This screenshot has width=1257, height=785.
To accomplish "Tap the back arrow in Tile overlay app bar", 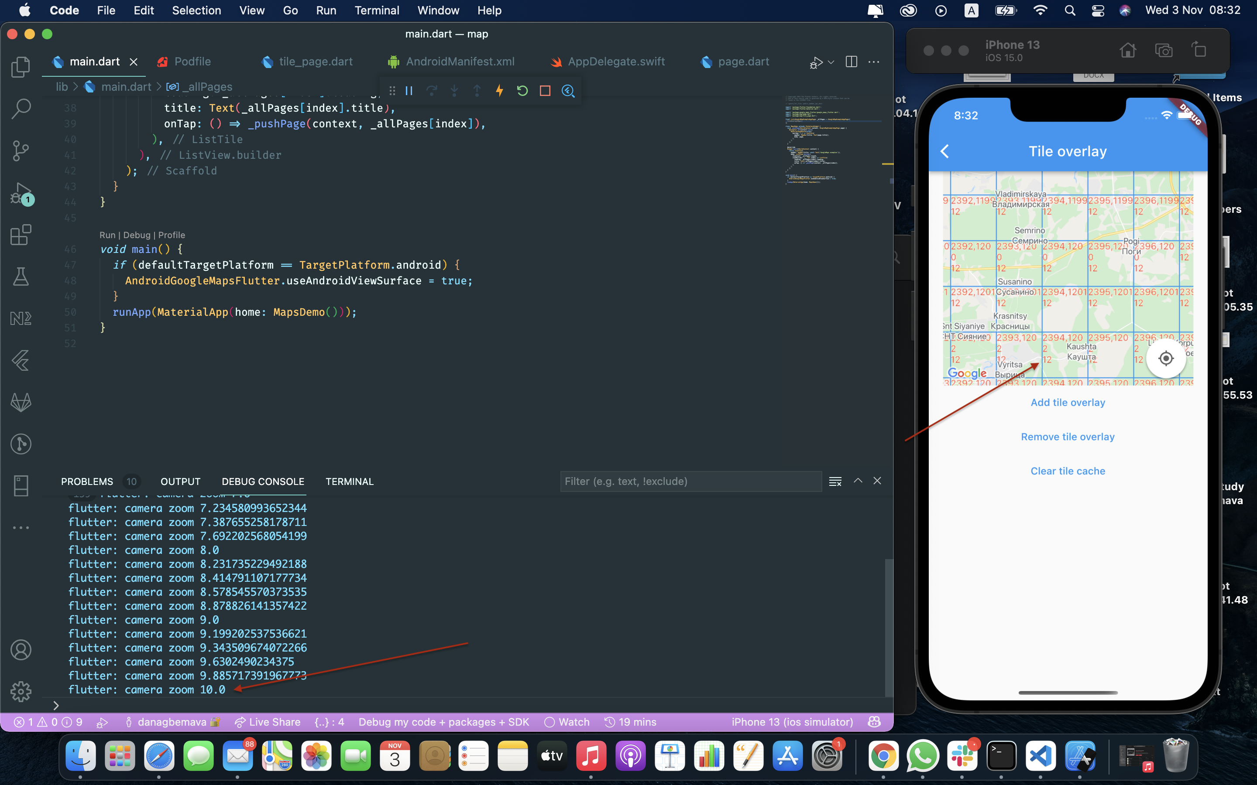I will (945, 151).
